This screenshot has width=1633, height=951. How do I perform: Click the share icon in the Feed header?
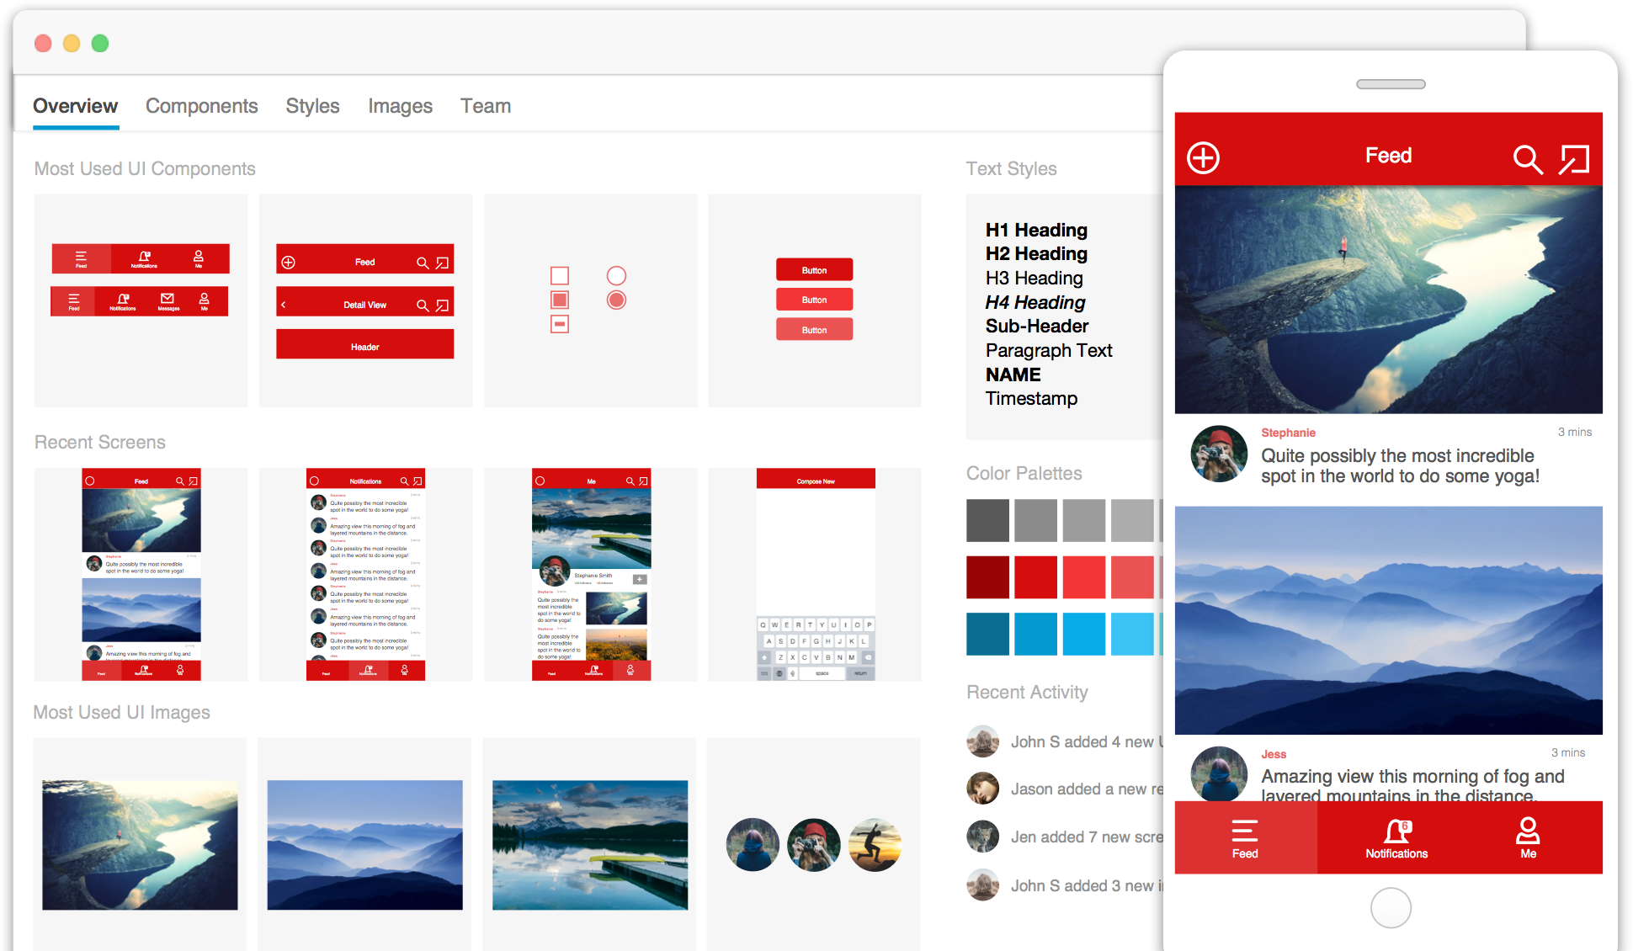click(x=1573, y=159)
